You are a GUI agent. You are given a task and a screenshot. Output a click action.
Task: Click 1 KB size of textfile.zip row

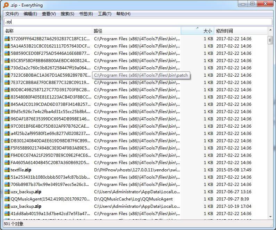coord(208,170)
